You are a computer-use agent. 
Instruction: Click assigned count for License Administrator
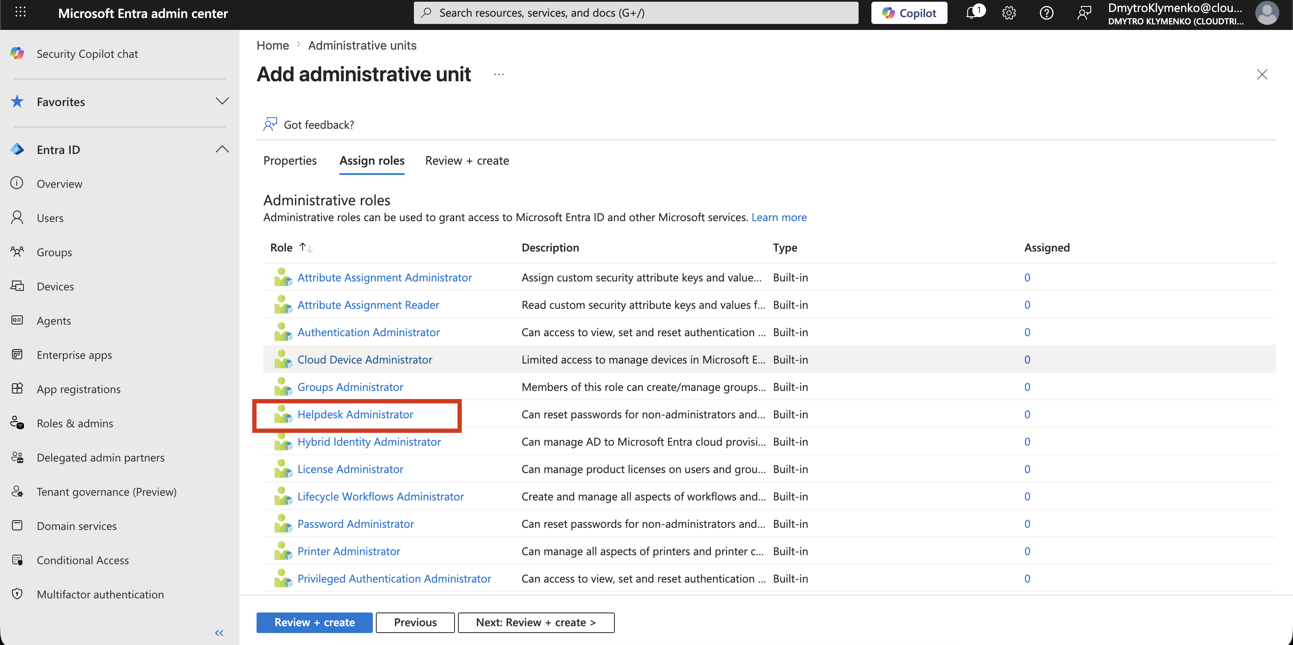[x=1027, y=469]
